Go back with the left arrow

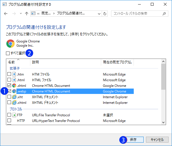tap(6, 14)
